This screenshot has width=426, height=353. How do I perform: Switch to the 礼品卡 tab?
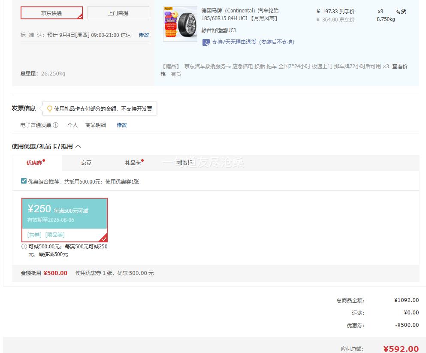click(x=133, y=163)
